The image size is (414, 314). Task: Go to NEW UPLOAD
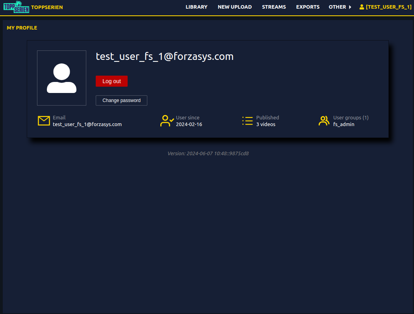235,7
